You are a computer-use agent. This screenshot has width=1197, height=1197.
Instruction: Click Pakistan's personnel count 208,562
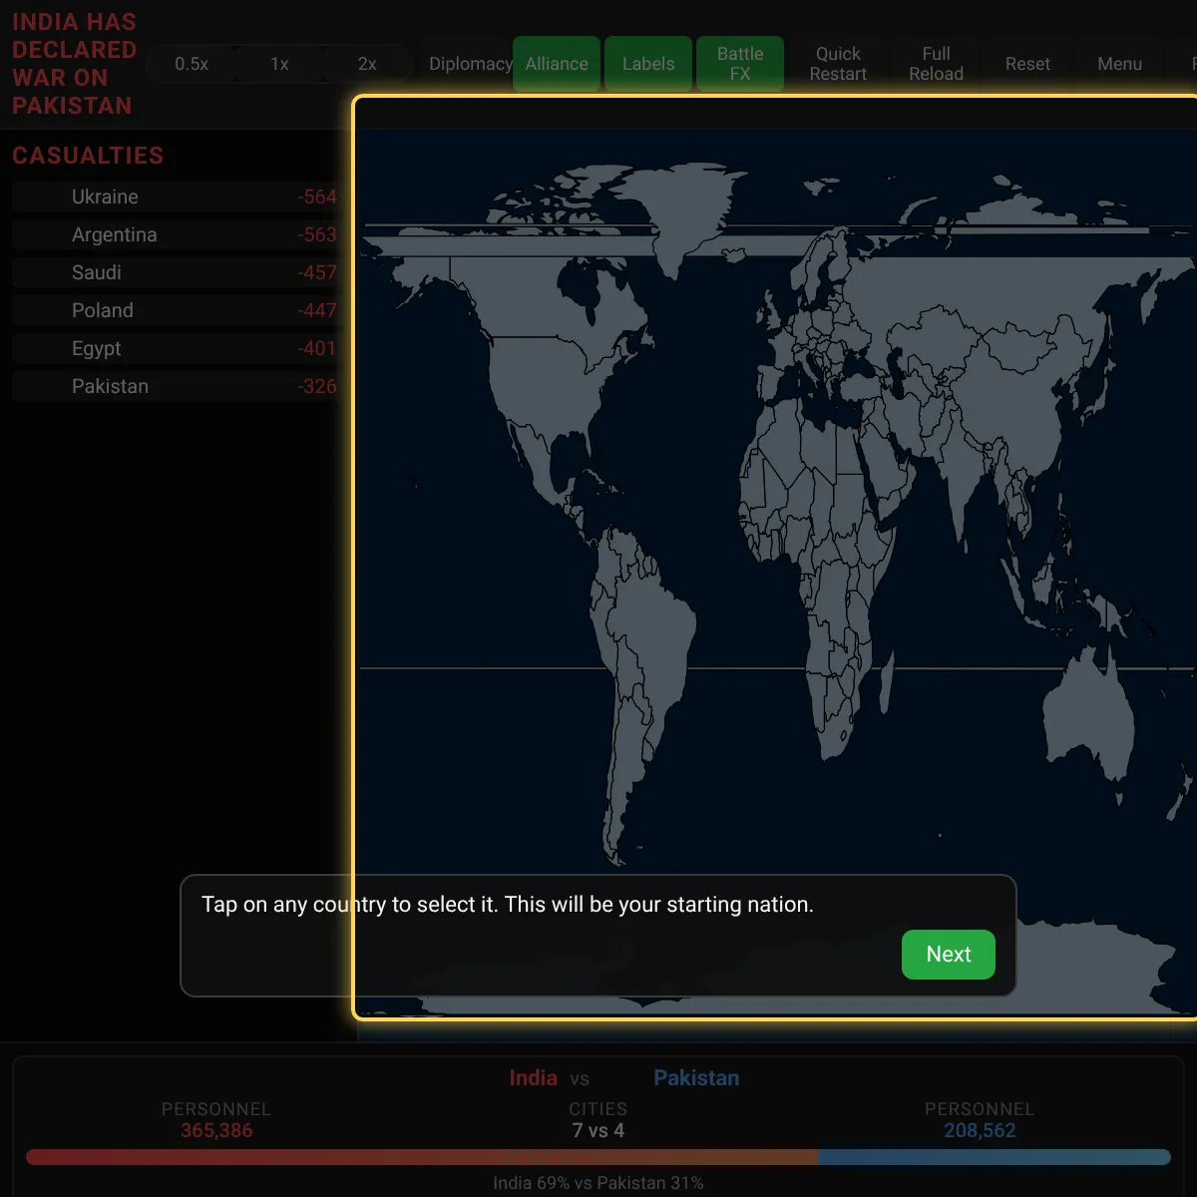pos(980,1130)
